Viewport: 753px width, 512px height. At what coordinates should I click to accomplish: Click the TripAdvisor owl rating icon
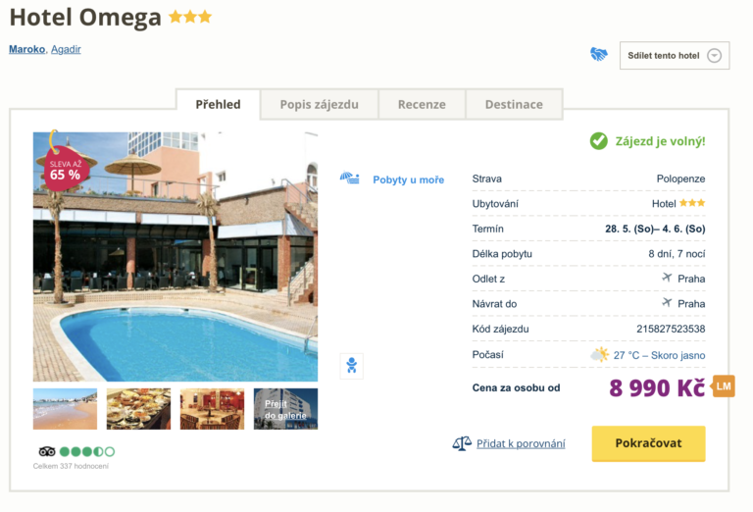coord(46,451)
